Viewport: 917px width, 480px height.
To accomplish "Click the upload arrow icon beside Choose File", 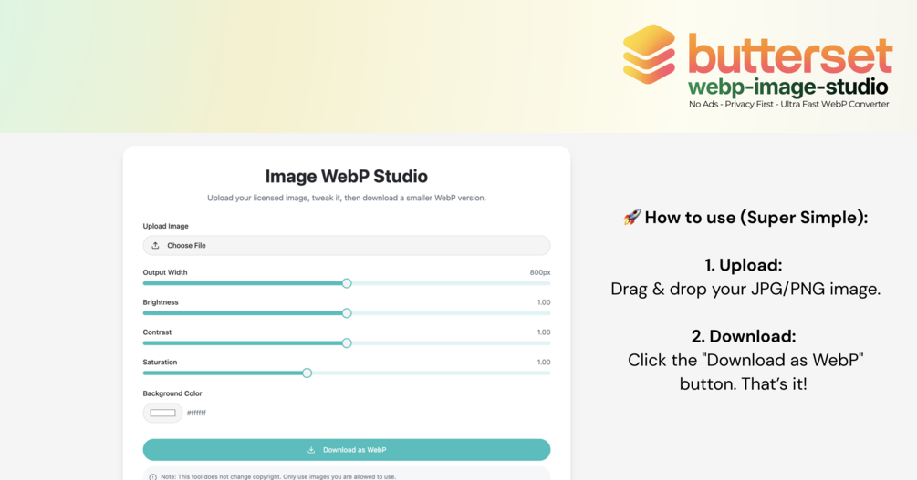I will pyautogui.click(x=155, y=246).
